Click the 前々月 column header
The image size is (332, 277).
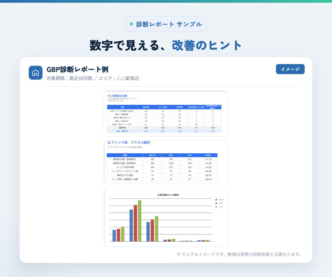[x=152, y=155]
